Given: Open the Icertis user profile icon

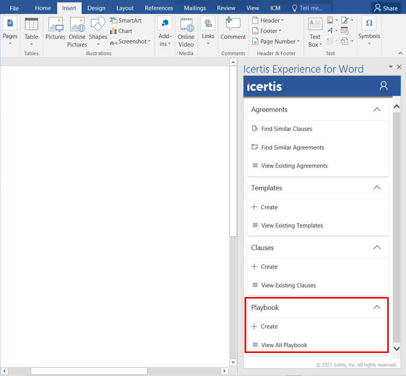Looking at the screenshot, I should [x=384, y=86].
